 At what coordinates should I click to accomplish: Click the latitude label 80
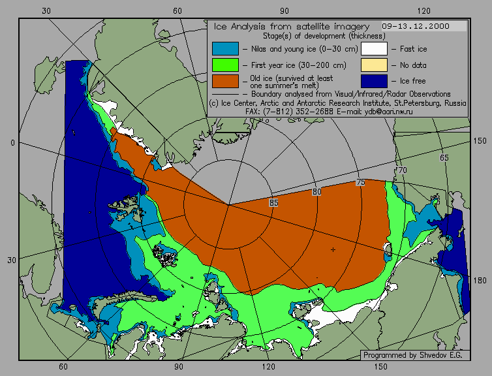(x=317, y=192)
